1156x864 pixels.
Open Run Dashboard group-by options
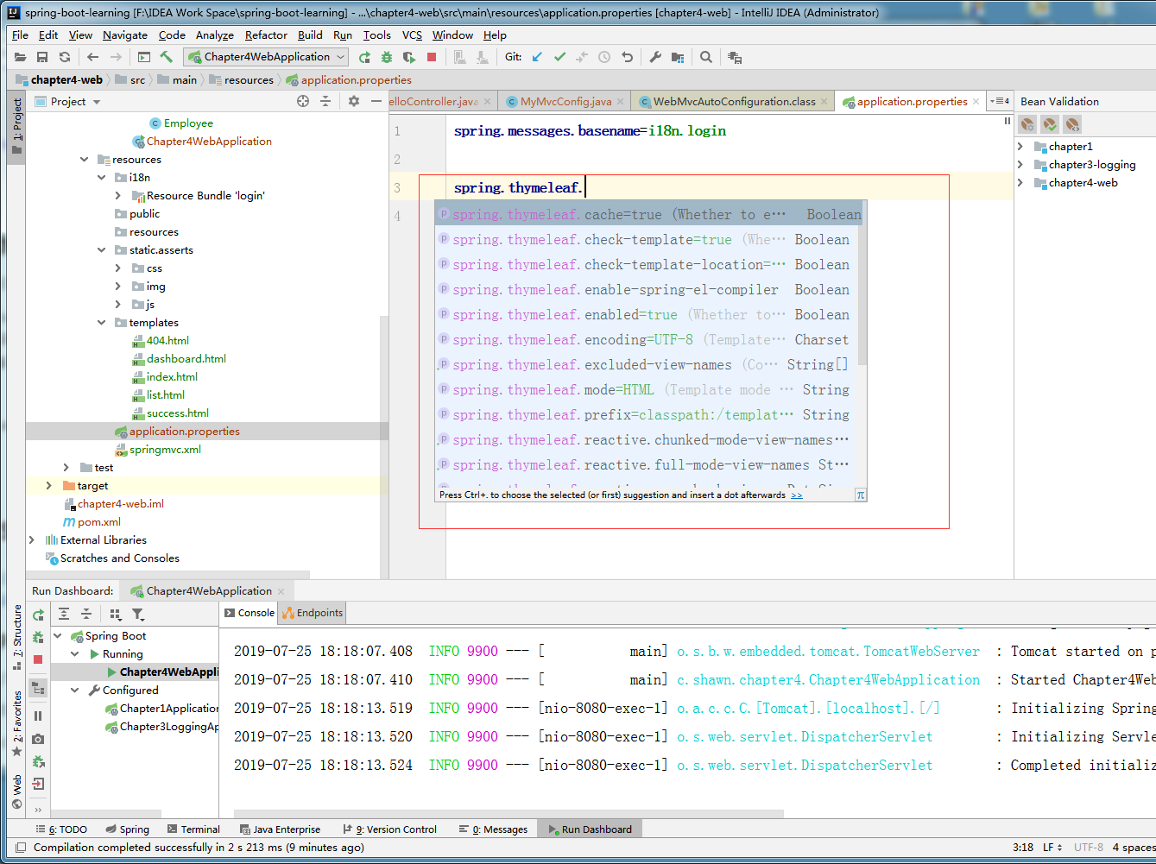coord(116,614)
